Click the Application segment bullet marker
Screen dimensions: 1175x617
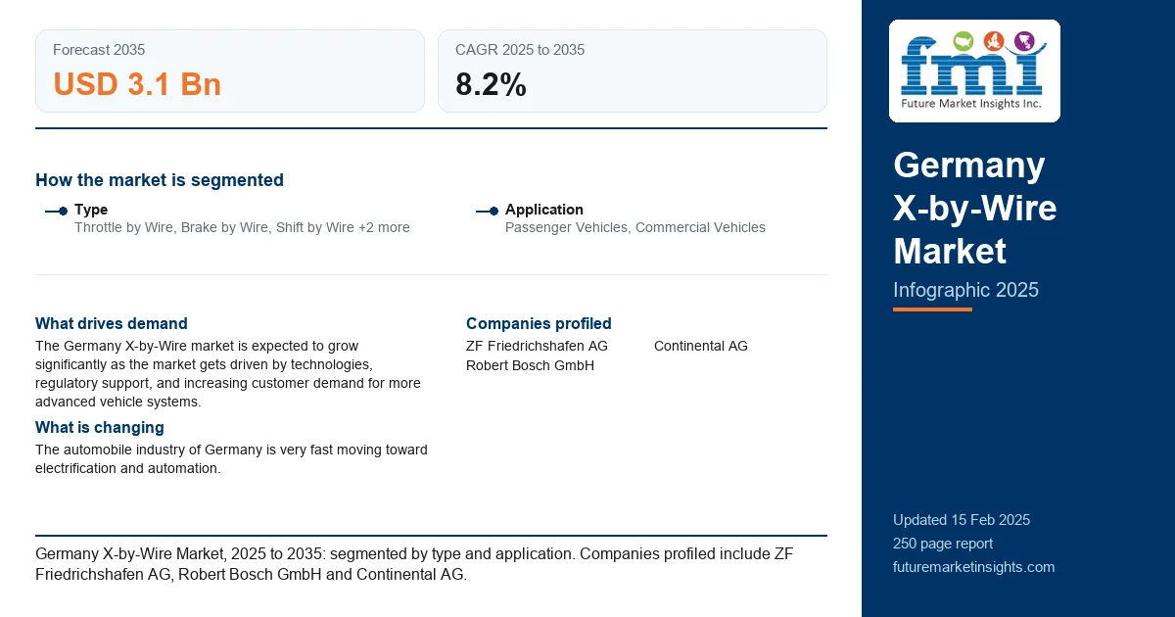[487, 211]
